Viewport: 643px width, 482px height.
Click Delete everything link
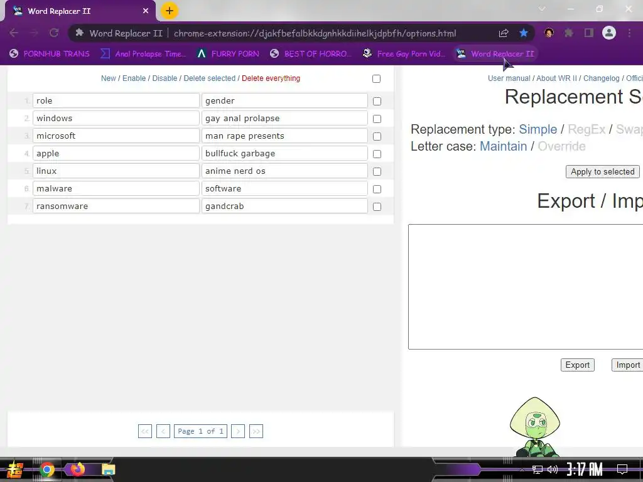(x=271, y=78)
